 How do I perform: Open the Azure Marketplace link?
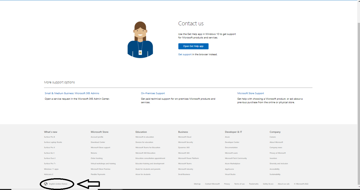pyautogui.click(x=232, y=164)
